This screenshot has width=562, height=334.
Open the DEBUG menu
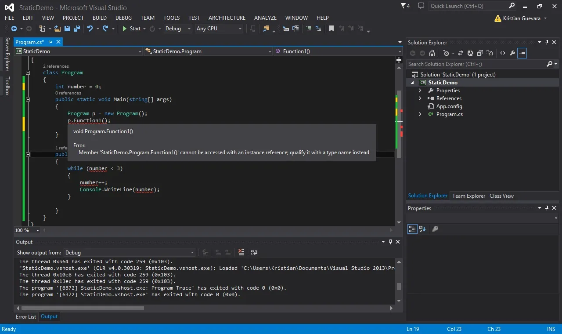click(123, 18)
